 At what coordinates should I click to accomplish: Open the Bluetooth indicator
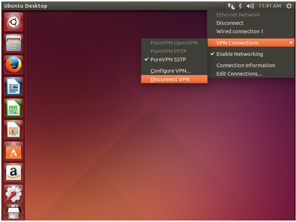240,6
